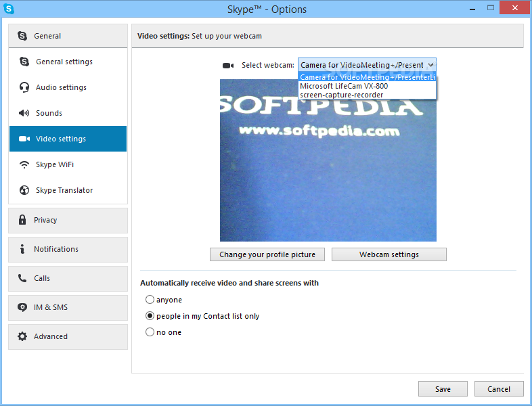Click the 'Video settings: Set up your webcam' heading

point(200,36)
